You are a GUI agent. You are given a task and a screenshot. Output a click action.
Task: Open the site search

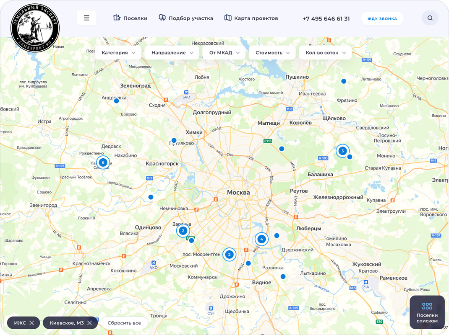click(x=430, y=18)
